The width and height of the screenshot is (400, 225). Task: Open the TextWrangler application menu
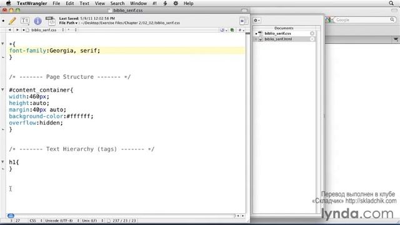click(32, 3)
